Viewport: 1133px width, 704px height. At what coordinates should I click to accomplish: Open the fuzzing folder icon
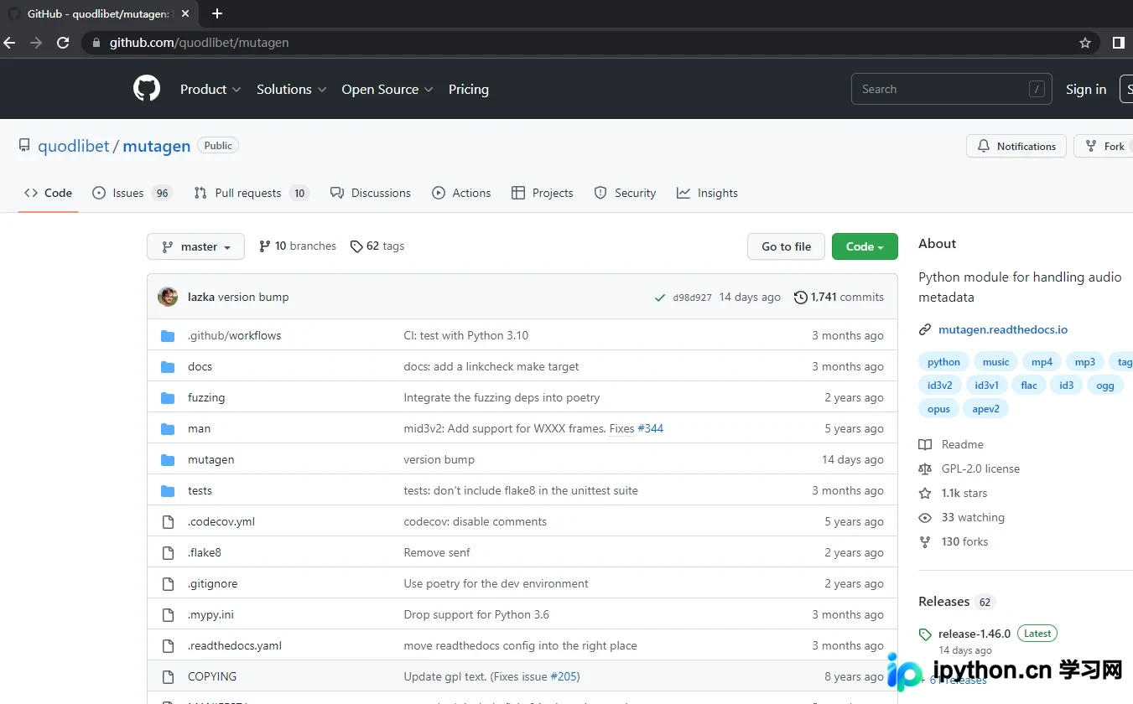point(168,397)
